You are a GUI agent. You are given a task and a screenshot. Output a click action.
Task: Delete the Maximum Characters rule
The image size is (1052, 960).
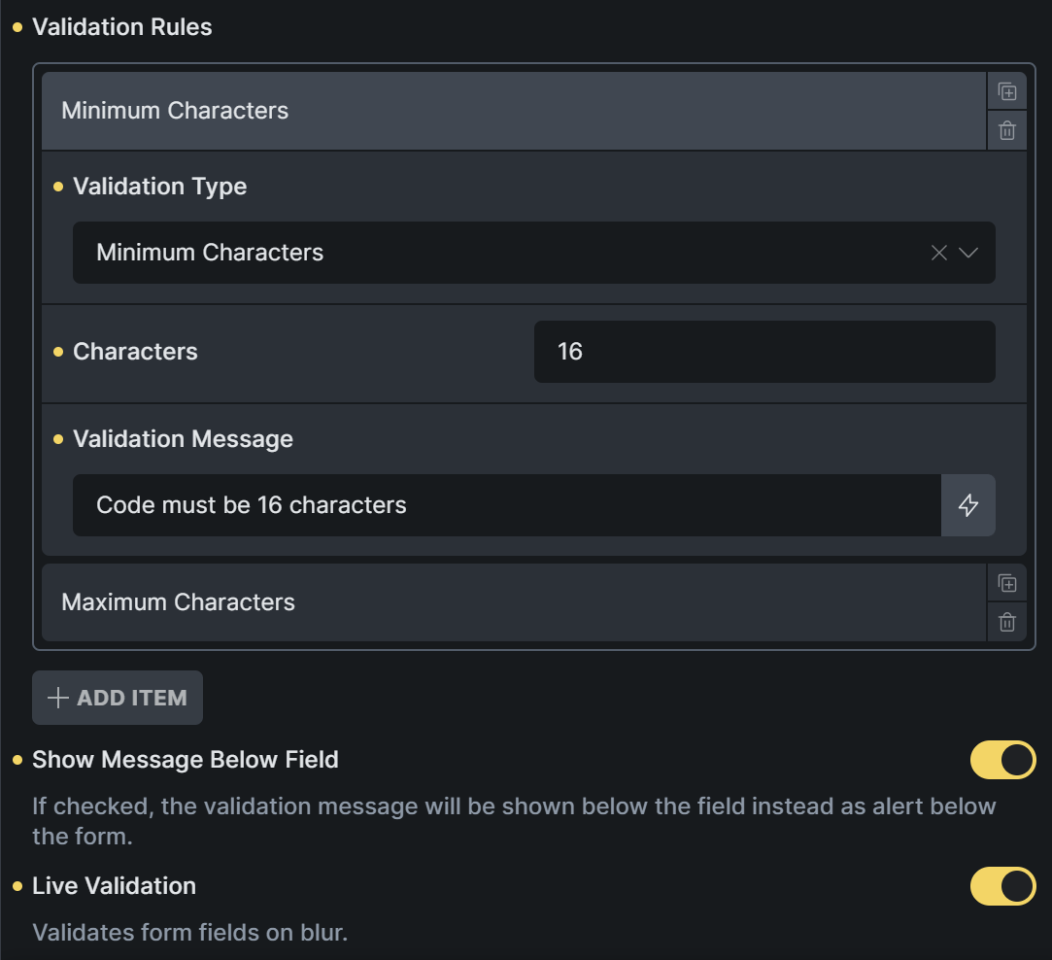(1007, 622)
